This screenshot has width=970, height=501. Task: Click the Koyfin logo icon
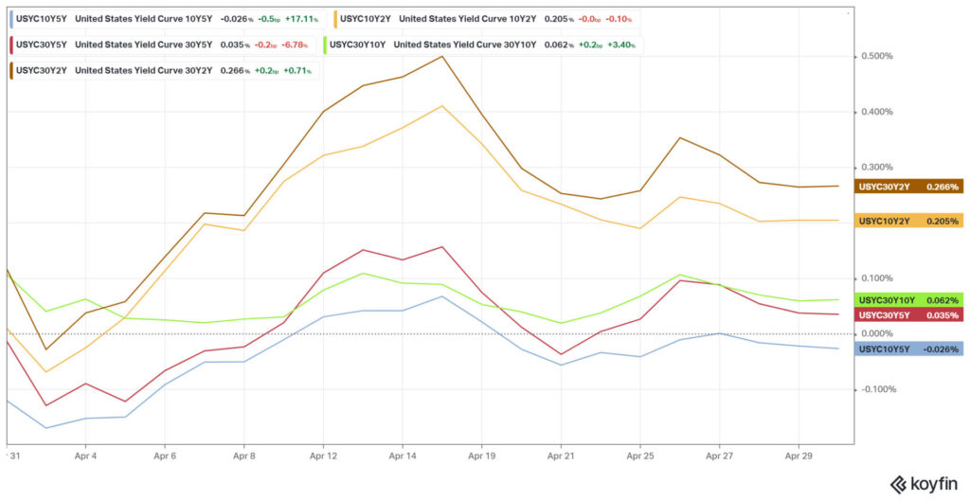pyautogui.click(x=899, y=483)
